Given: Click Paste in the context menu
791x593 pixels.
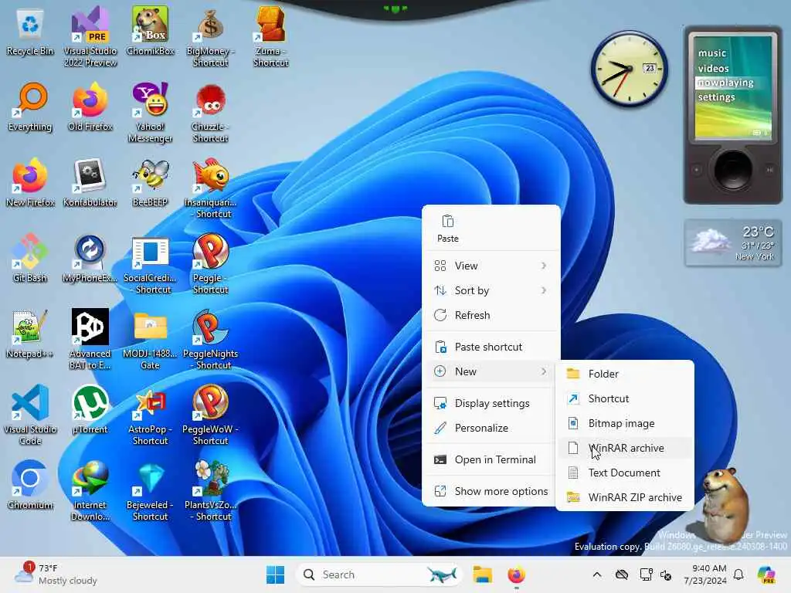Looking at the screenshot, I should 448,229.
